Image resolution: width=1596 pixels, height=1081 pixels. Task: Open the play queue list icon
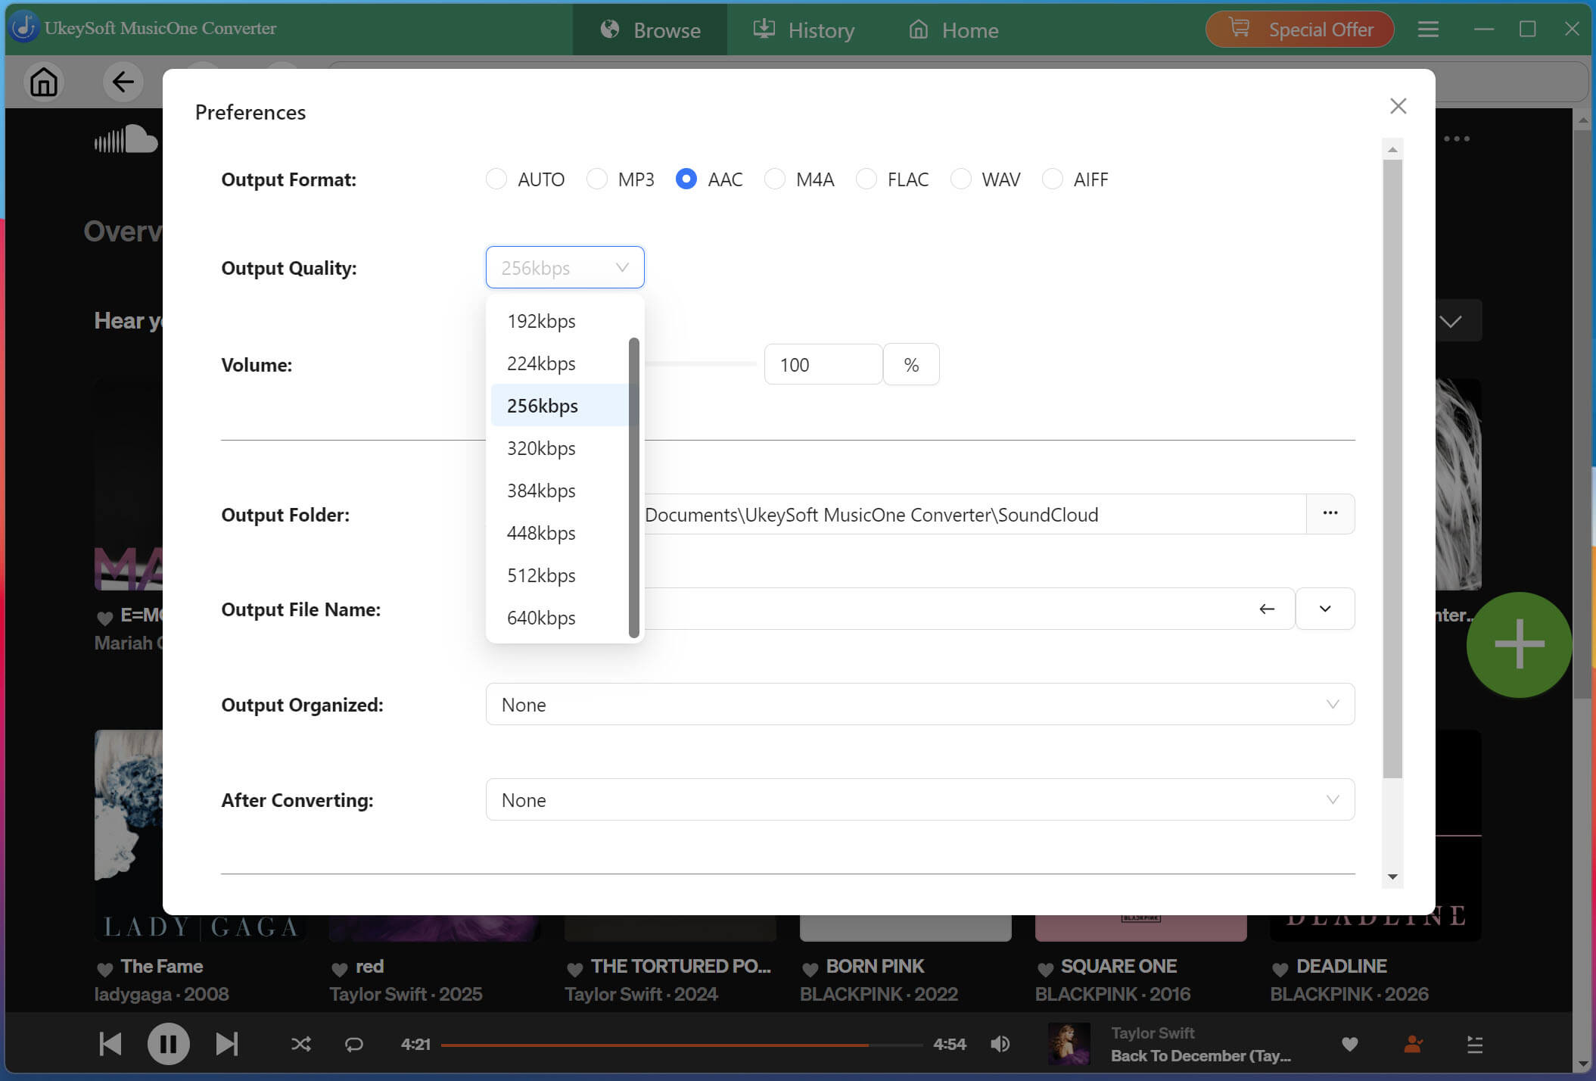(1474, 1045)
